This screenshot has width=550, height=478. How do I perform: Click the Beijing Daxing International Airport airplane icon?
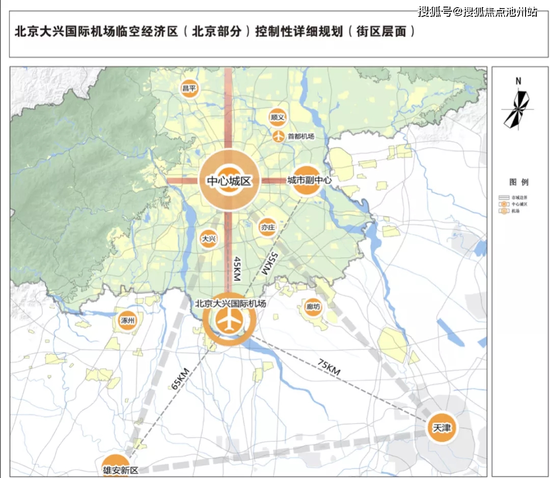229,321
